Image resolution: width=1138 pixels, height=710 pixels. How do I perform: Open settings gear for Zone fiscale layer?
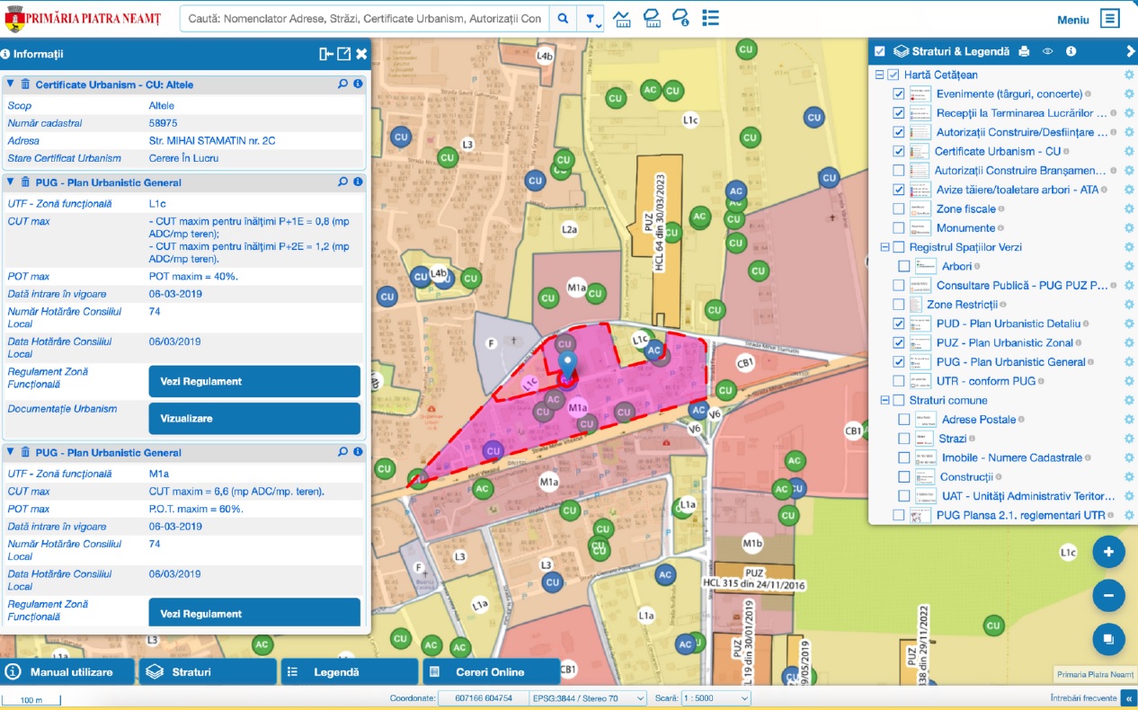click(1129, 209)
